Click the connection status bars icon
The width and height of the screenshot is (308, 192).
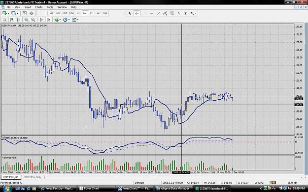click(273, 183)
